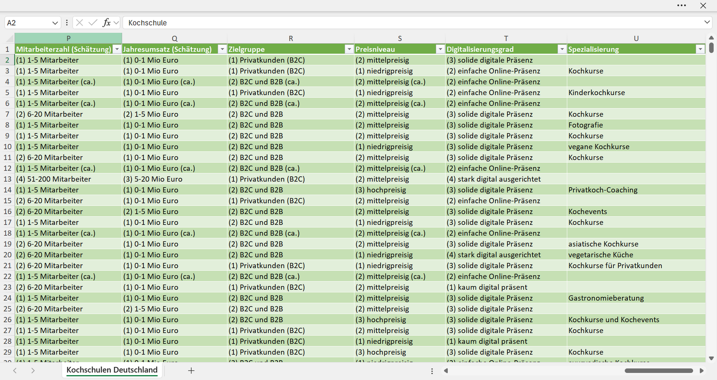The height and width of the screenshot is (380, 717).
Task: Click the sheet tab bar vertical dots
Action: coord(432,371)
